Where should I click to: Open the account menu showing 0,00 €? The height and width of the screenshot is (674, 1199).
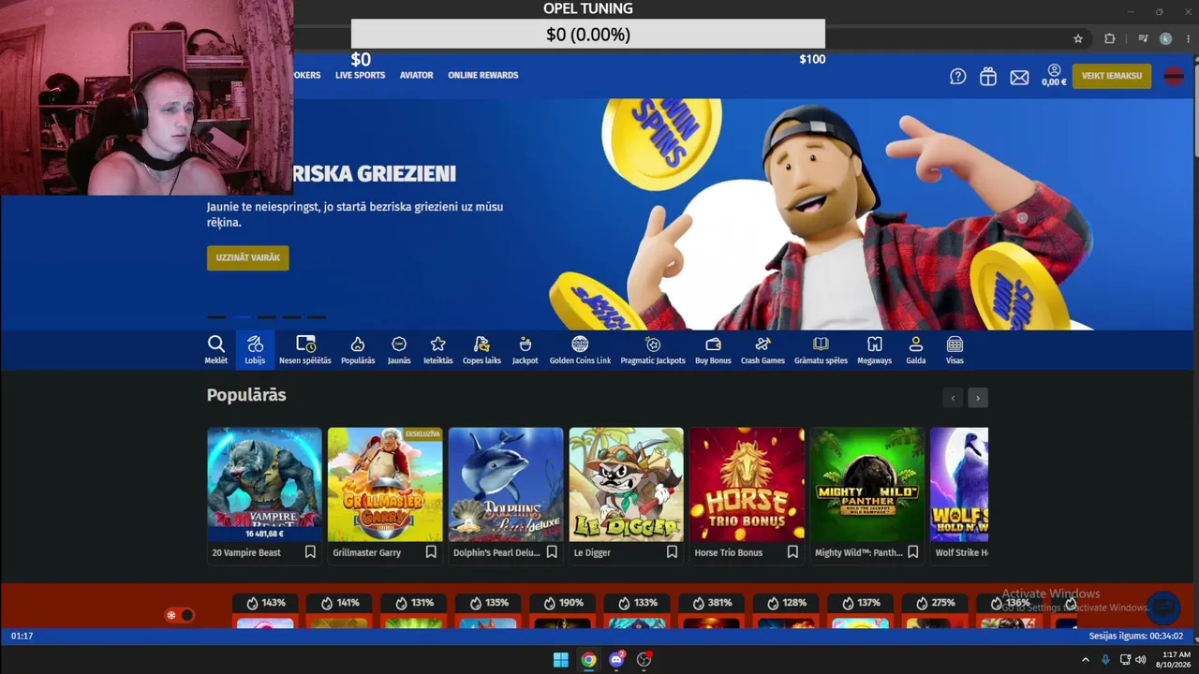coord(1054,76)
